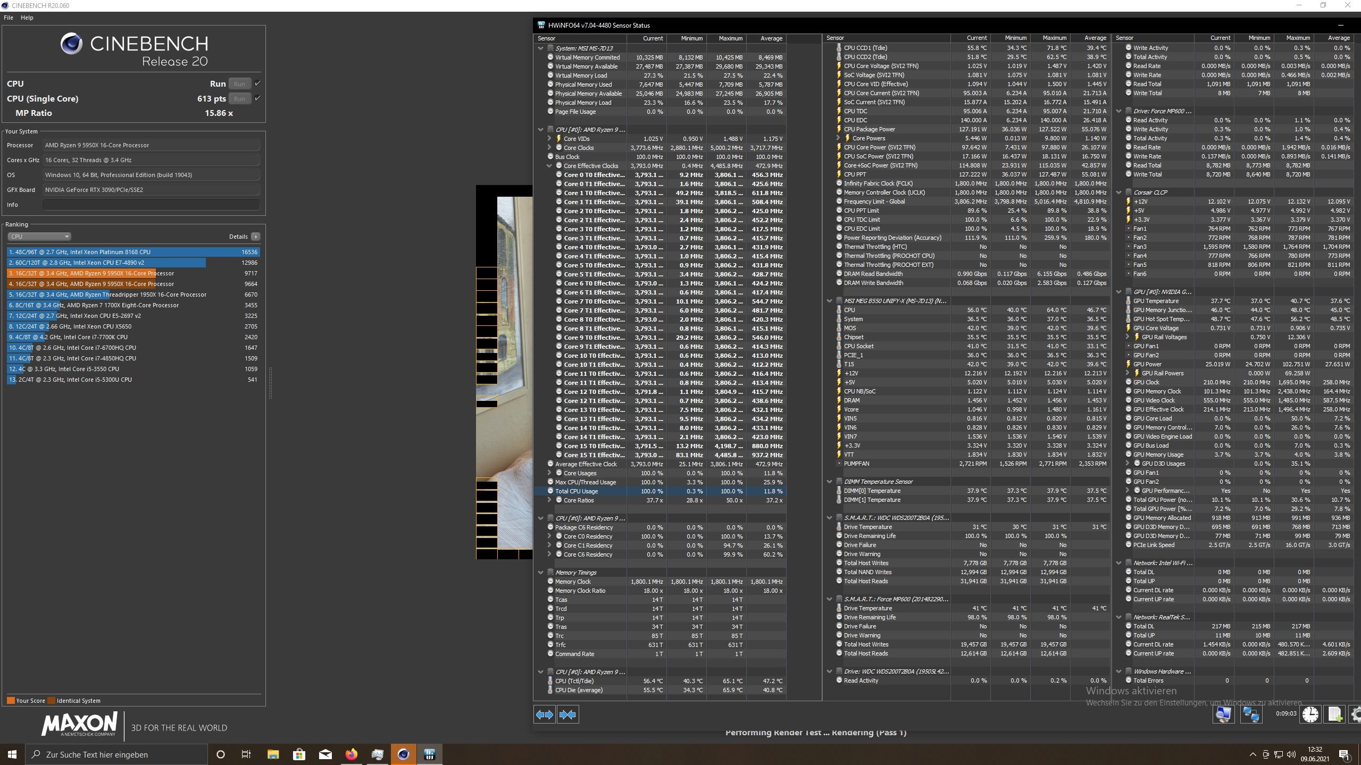Open Firefox from the taskbar
The height and width of the screenshot is (765, 1361).
(x=351, y=754)
